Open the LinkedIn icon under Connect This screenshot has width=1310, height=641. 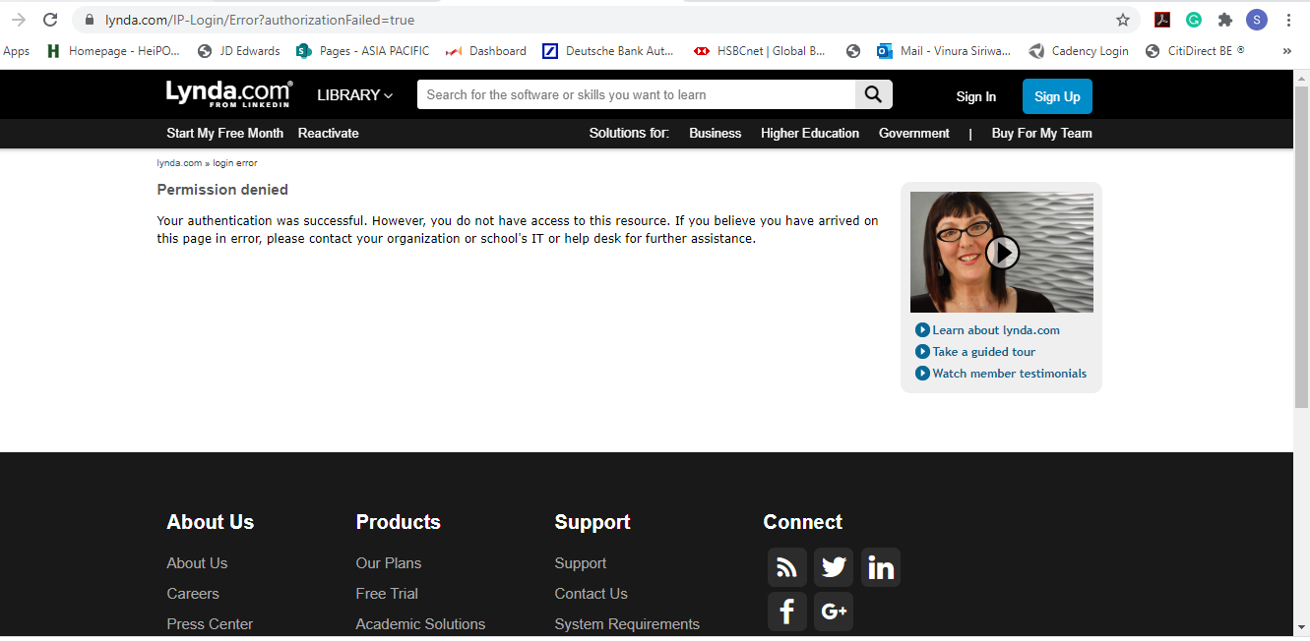pyautogui.click(x=881, y=567)
